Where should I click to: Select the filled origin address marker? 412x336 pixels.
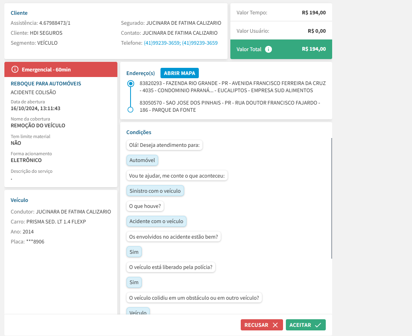click(130, 84)
